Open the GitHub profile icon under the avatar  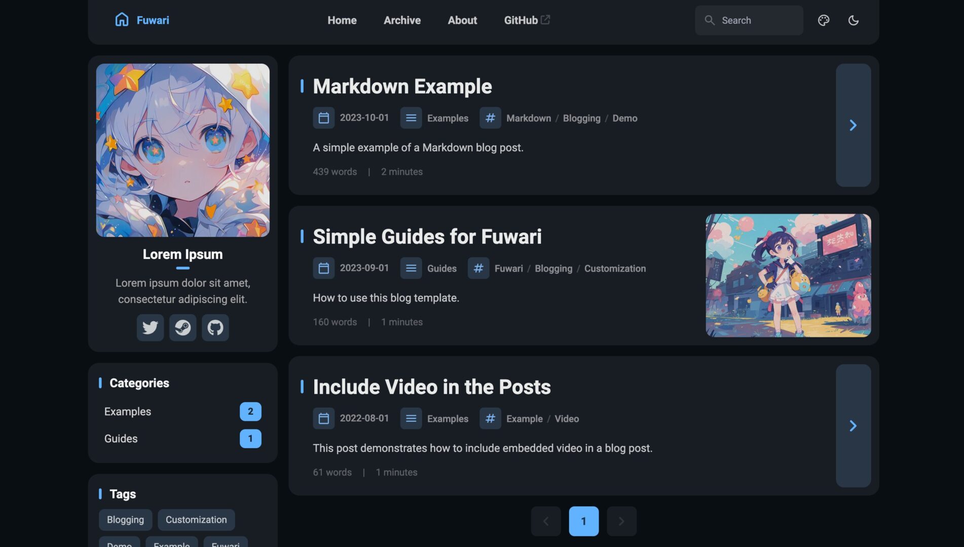[x=215, y=328]
